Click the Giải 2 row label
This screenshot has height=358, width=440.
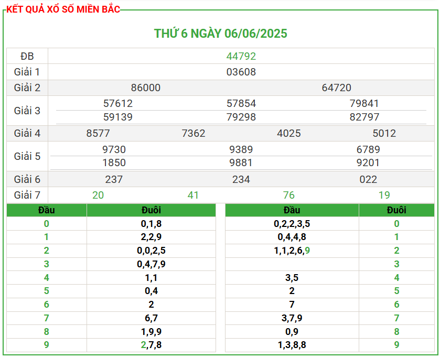pos(27,88)
